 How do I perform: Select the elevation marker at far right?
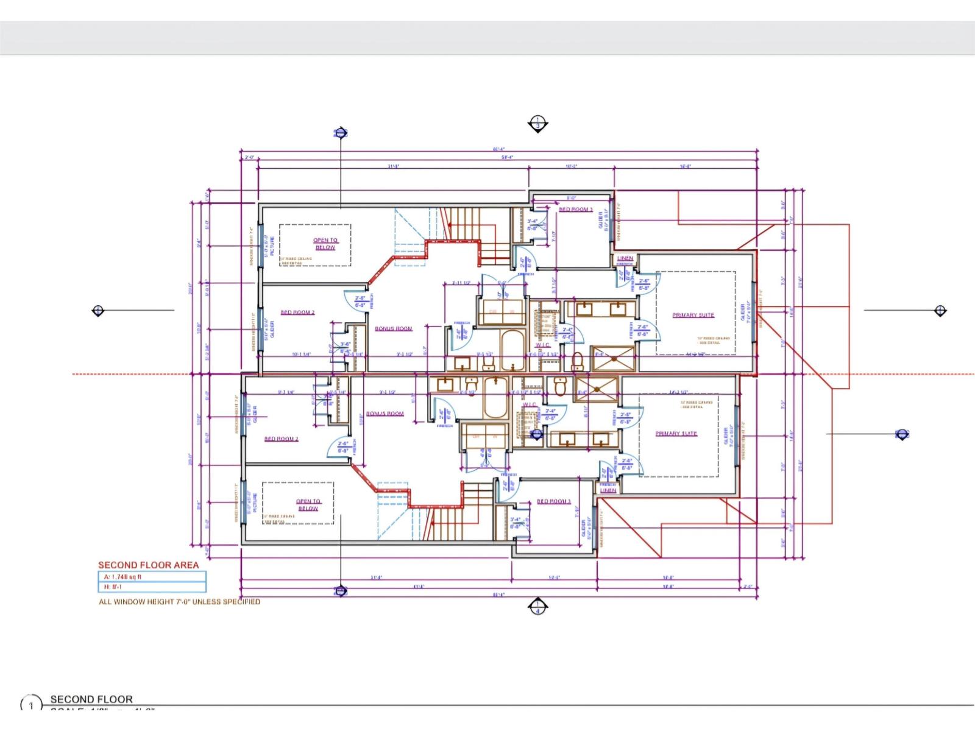(940, 311)
